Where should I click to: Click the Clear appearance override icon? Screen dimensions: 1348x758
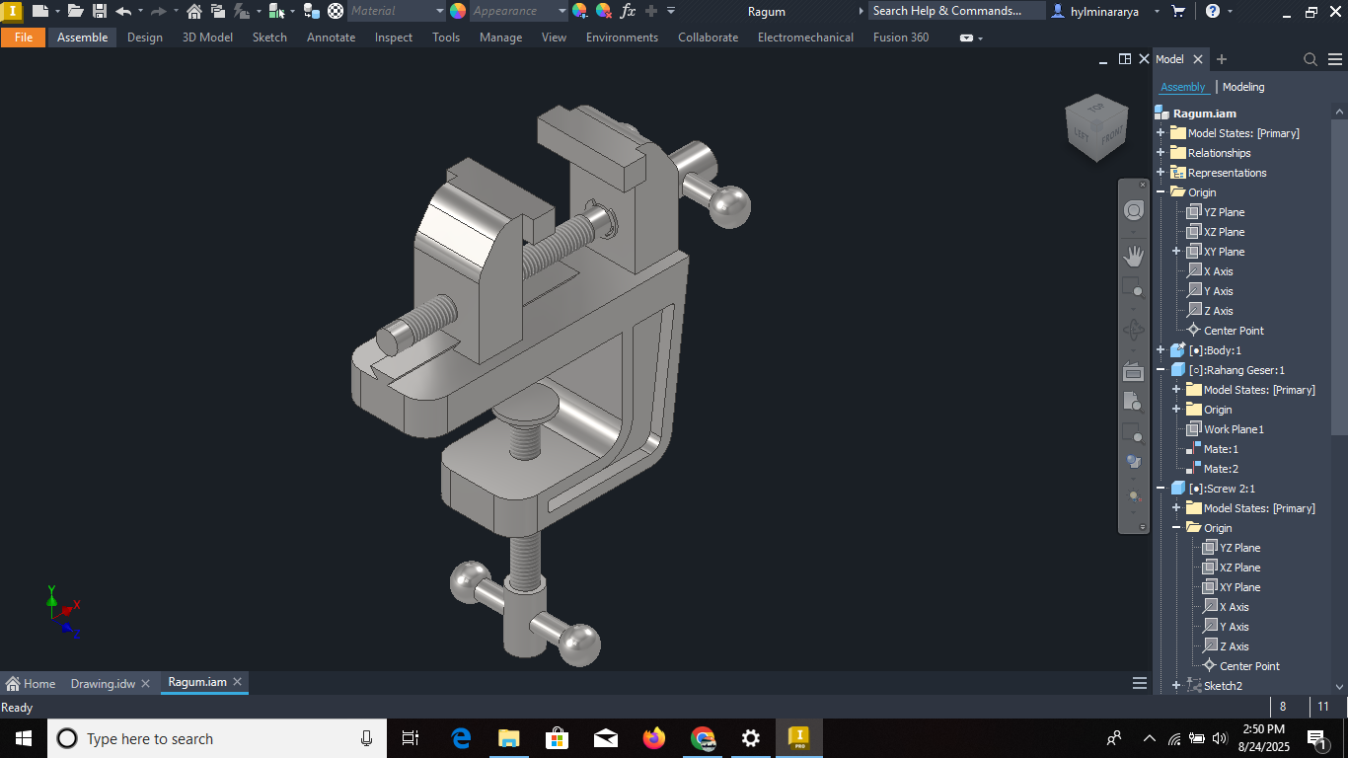(604, 11)
